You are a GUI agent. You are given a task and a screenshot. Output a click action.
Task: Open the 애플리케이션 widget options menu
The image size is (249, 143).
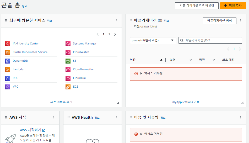[x=241, y=21]
